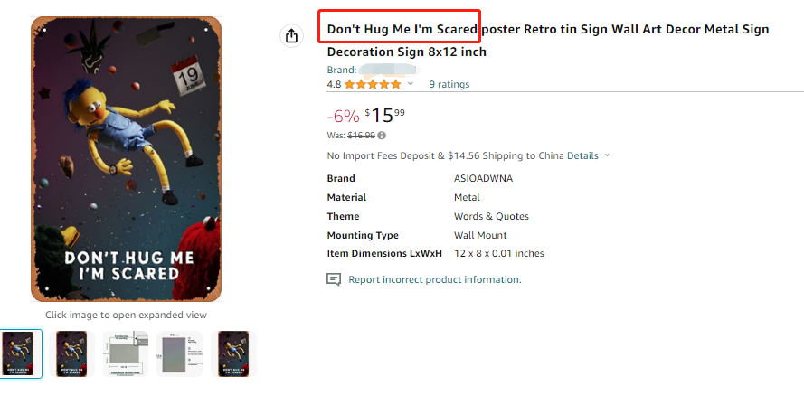Click the info icon next to Was price
Viewport: 804px width, 405px height.
point(382,136)
